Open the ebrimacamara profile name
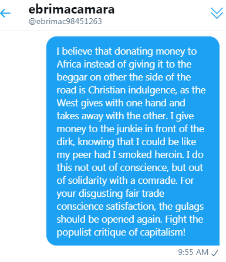 tap(72, 9)
